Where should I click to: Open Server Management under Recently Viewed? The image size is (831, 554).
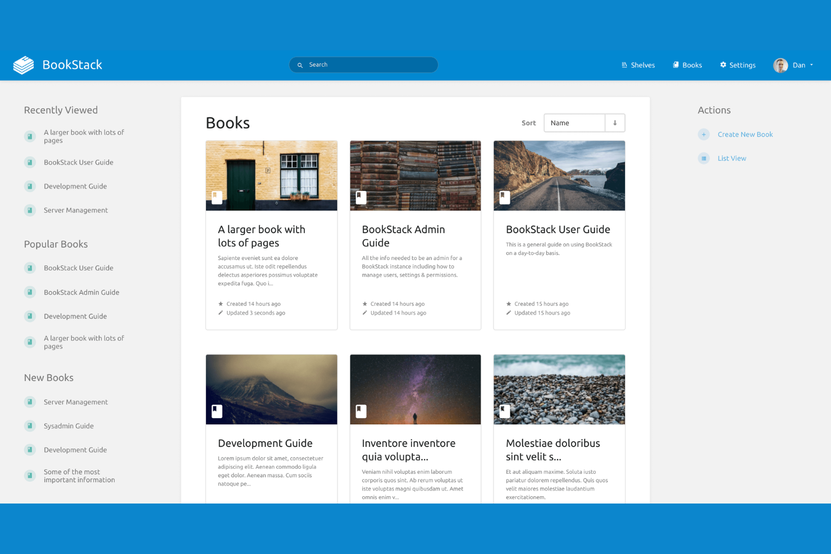[76, 210]
